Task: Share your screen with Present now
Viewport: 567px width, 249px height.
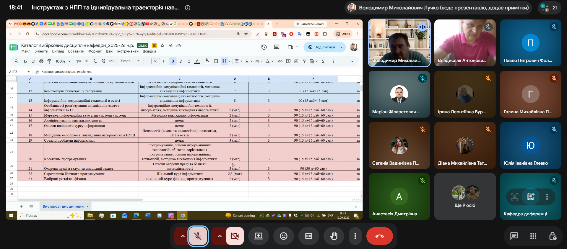Action: 259,236
